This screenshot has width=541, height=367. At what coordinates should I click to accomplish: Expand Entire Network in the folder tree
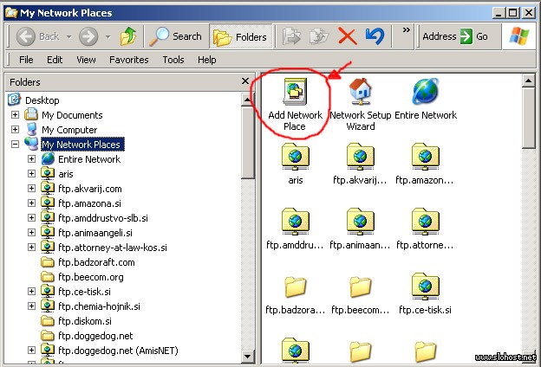31,159
